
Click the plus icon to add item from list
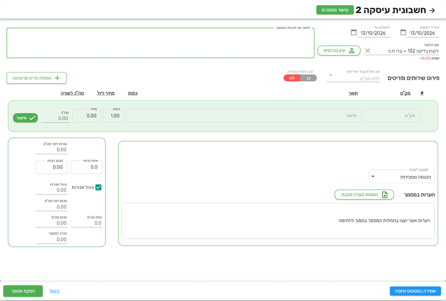pyautogui.click(x=57, y=78)
